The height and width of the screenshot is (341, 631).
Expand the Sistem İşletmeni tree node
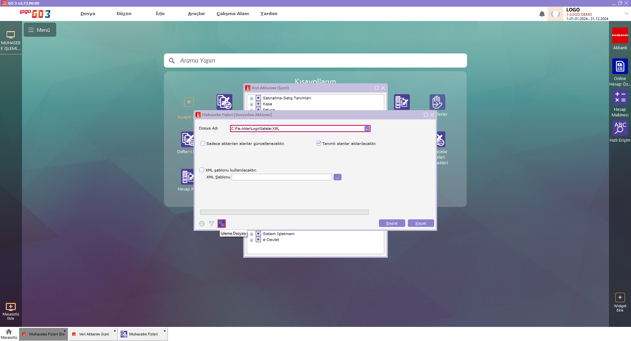click(251, 234)
